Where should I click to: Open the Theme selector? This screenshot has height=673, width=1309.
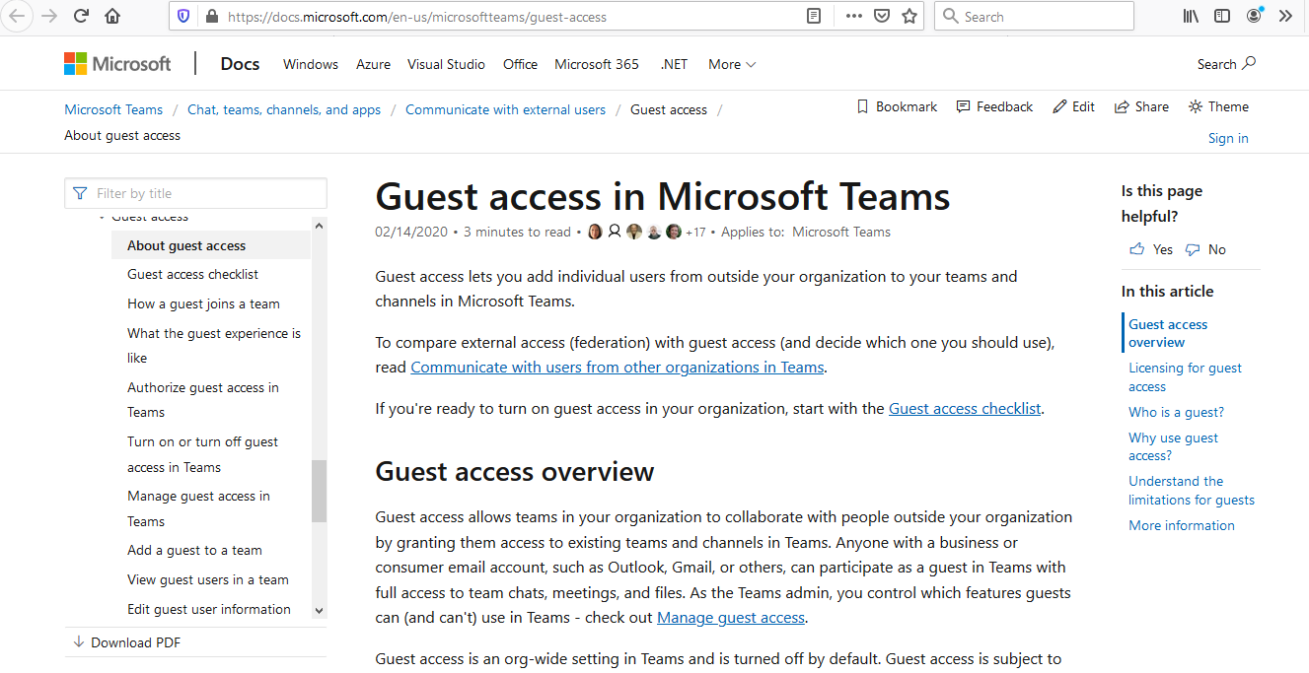(1218, 106)
